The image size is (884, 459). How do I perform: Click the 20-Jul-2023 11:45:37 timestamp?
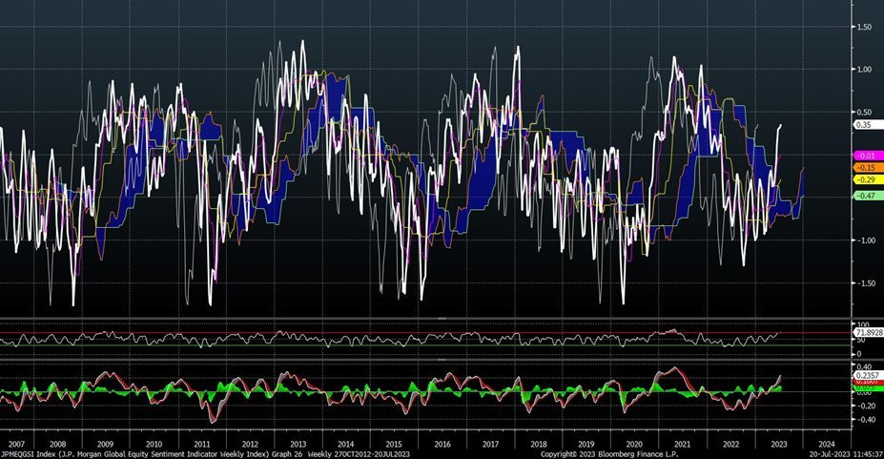pyautogui.click(x=846, y=454)
